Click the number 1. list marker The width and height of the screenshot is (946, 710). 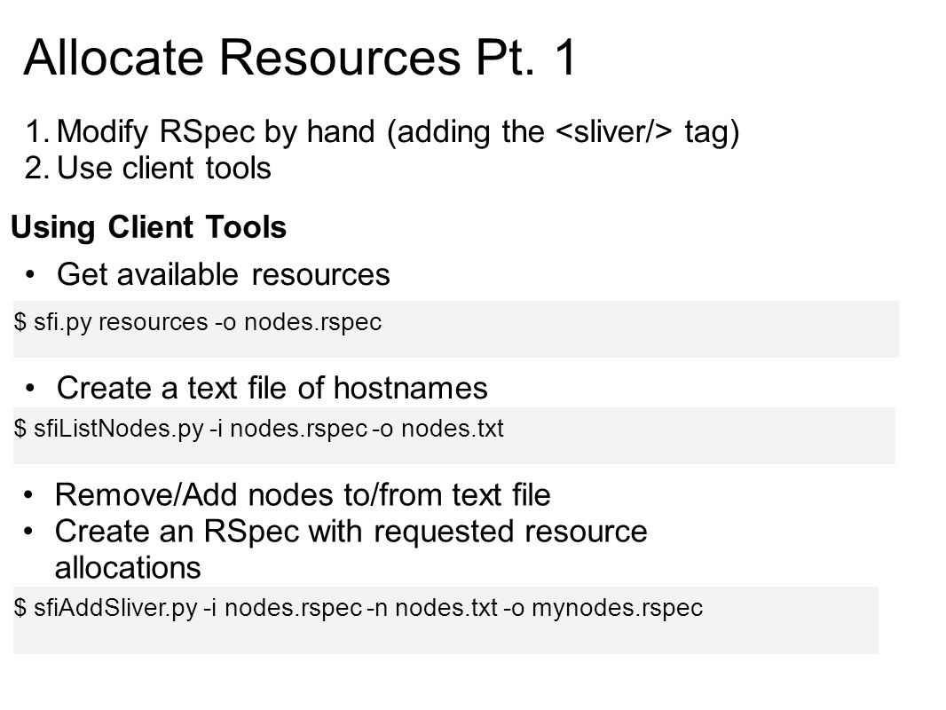coord(37,132)
